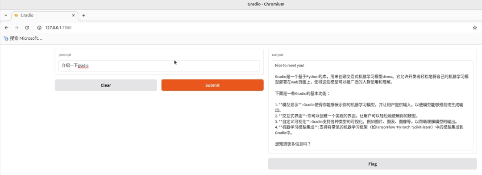This screenshot has height=175, width=482.
Task: Open a new tab with plus button
Action: [x=83, y=15]
